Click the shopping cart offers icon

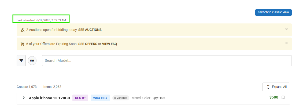[x=23, y=44]
